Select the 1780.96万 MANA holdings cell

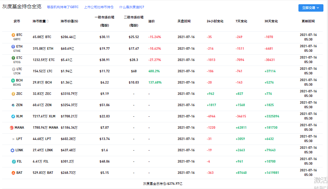click(45, 128)
